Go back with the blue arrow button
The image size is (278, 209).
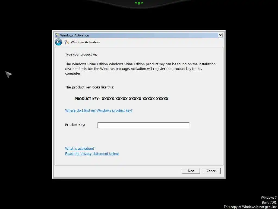point(58,42)
